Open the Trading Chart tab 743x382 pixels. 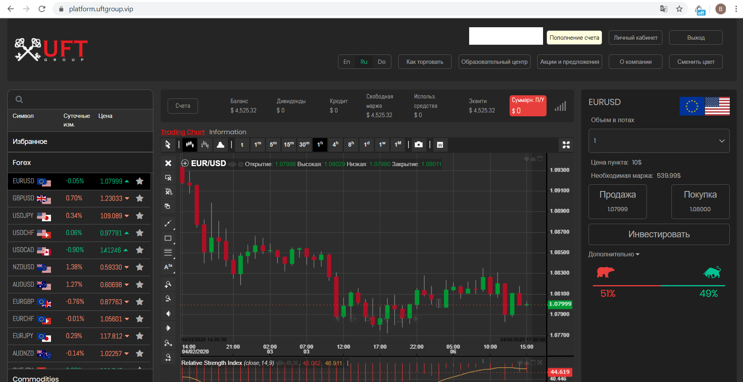[182, 132]
